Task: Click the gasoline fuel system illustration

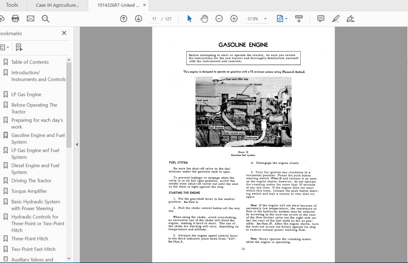Action: pos(244,112)
